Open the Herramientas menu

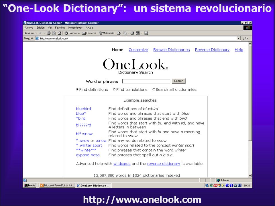tap(75, 28)
